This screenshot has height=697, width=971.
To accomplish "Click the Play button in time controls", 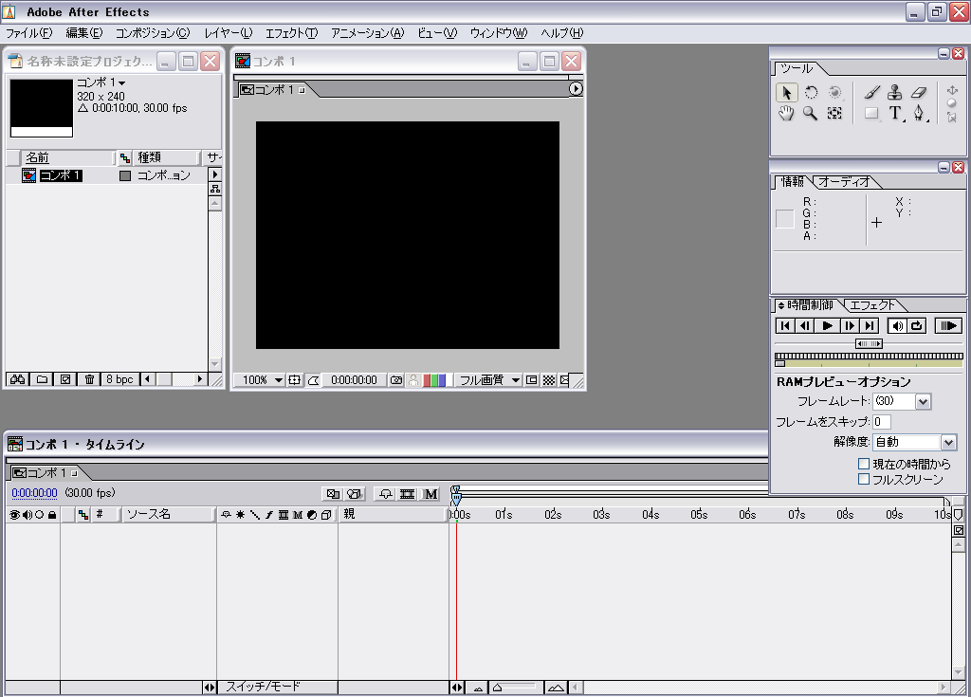I will [827, 326].
